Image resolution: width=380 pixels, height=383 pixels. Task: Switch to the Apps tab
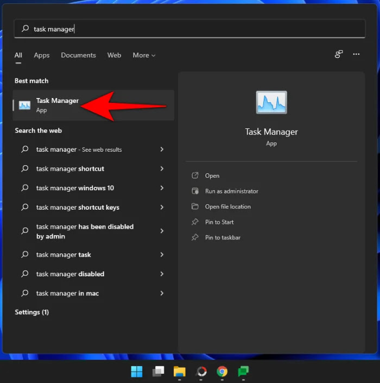(42, 55)
